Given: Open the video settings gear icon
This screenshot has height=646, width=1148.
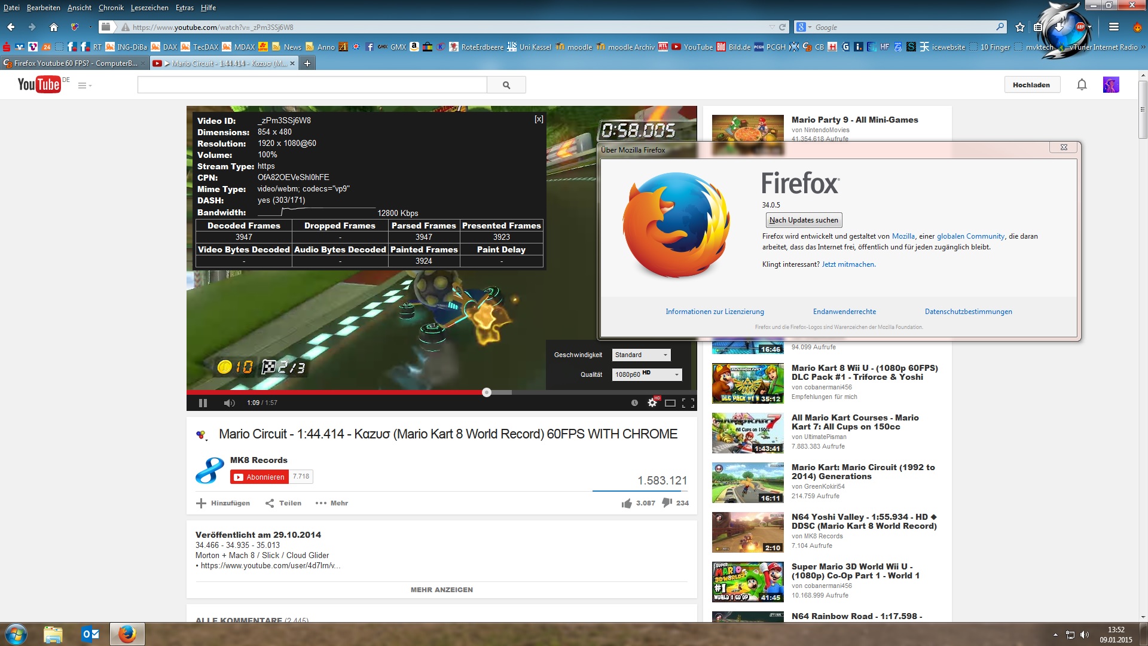Looking at the screenshot, I should coord(652,403).
